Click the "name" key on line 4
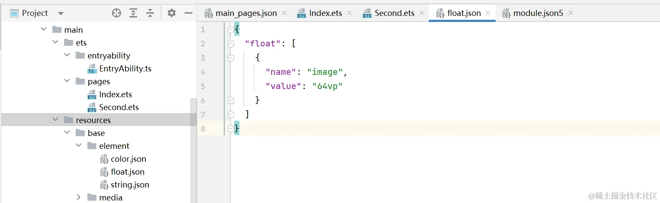The height and width of the screenshot is (203, 660). [281, 72]
